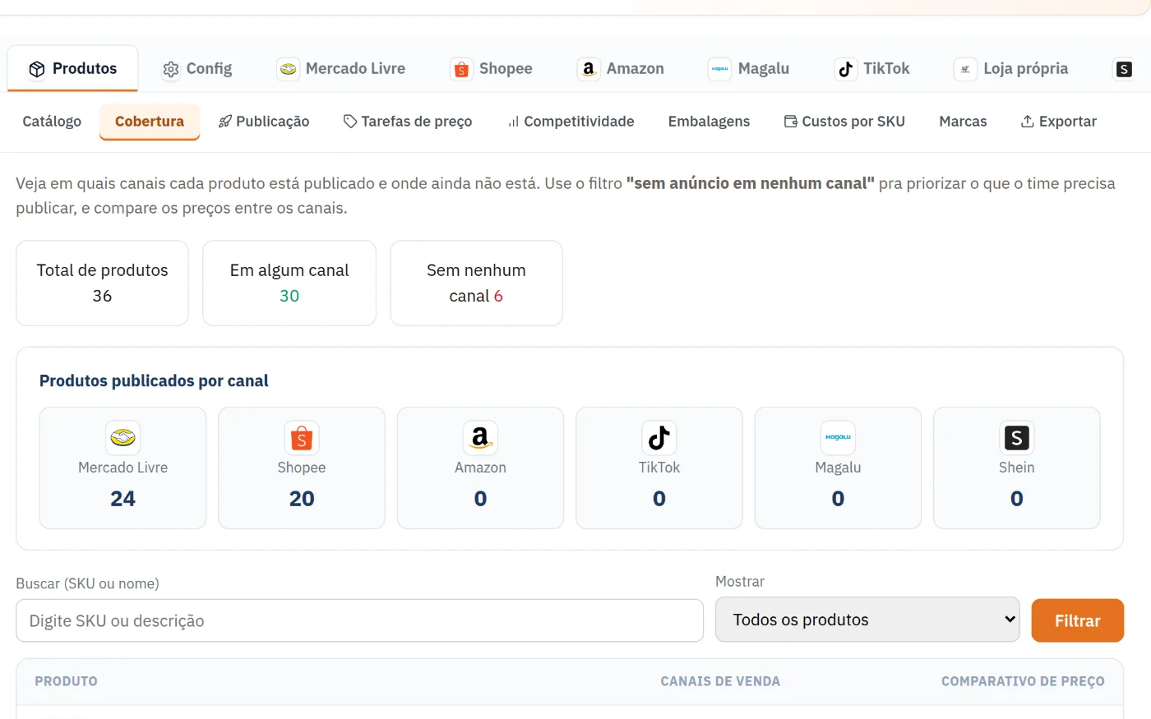Click the CANAIS DE VENDA column header
Viewport: 1151px width, 719px height.
[720, 681]
